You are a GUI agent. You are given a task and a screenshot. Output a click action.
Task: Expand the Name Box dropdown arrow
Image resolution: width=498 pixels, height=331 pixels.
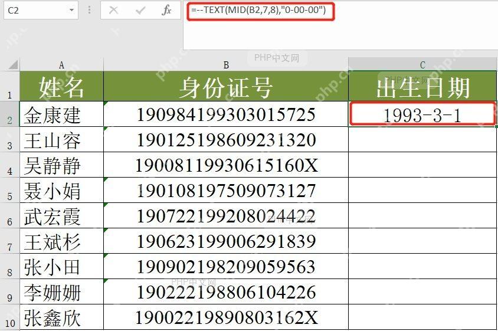coord(72,10)
